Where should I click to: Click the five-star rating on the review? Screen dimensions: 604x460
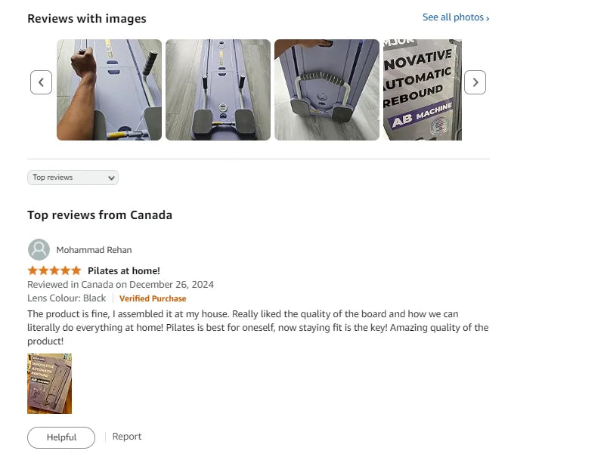coord(54,270)
